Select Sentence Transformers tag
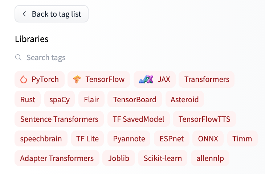This screenshot has width=265, height=174. [59, 119]
